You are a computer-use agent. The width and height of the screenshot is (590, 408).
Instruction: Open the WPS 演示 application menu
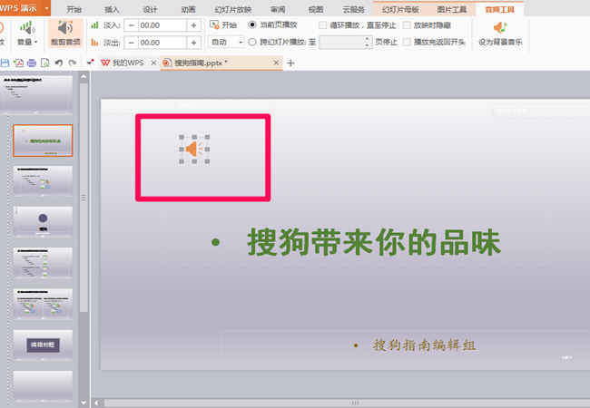(25, 8)
